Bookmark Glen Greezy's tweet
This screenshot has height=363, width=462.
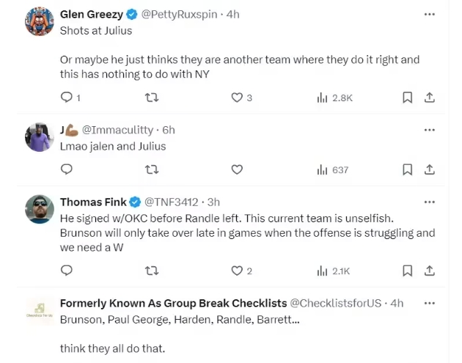point(408,98)
